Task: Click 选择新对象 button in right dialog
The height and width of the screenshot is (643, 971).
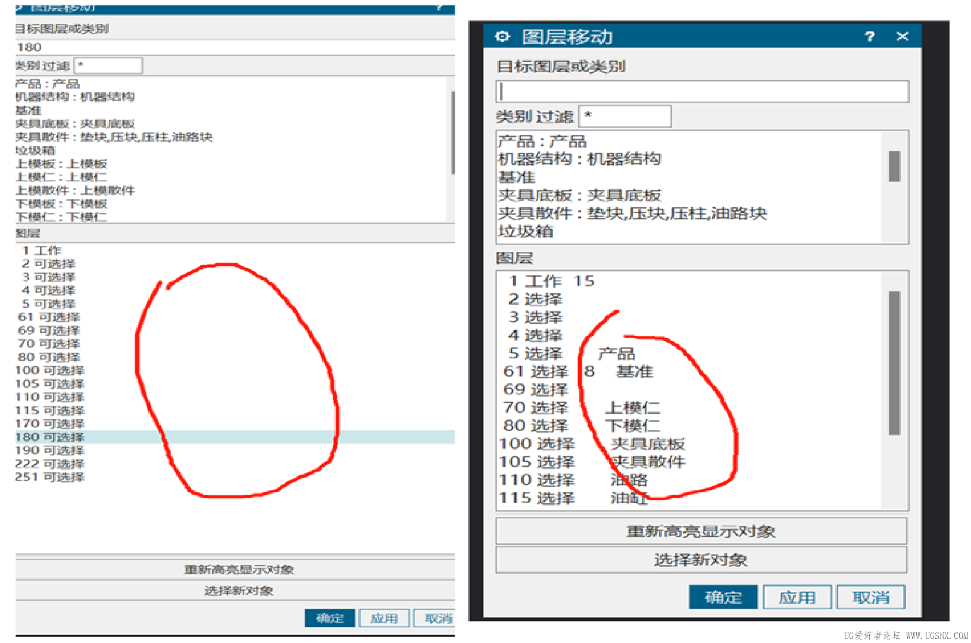Action: point(701,560)
